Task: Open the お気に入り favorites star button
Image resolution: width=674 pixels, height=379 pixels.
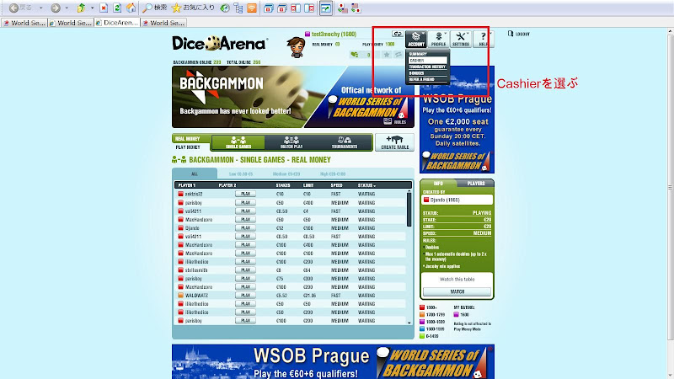Action: pyautogui.click(x=193, y=8)
